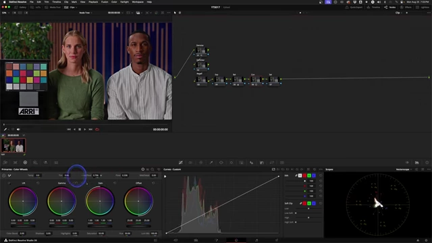Open the Effects panel button

tap(406, 7)
